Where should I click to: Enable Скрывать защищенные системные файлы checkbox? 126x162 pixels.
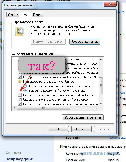[x=20, y=95]
